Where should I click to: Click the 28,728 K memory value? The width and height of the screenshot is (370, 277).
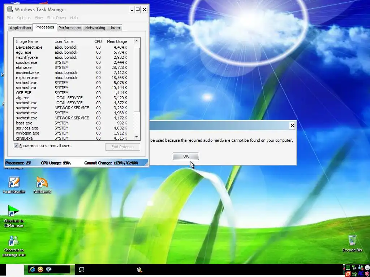pyautogui.click(x=120, y=67)
